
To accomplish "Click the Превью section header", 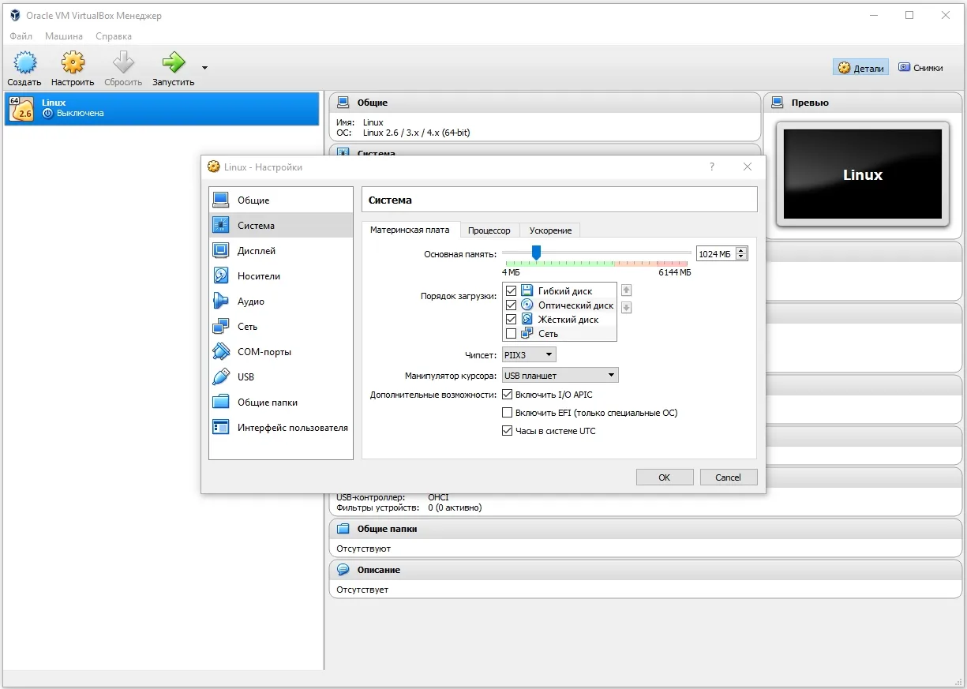I will [x=862, y=103].
